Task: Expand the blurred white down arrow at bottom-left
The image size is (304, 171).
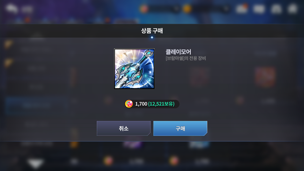Action: (35, 163)
